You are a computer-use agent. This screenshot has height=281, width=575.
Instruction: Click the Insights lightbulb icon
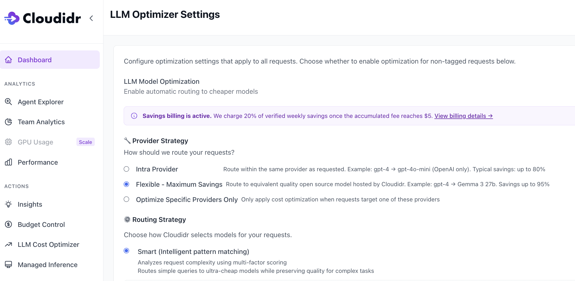9,204
